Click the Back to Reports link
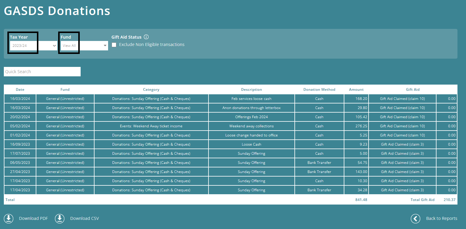The image size is (466, 229). 441,218
